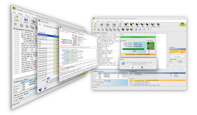Open the File menu in right window
This screenshot has width=197, height=115.
(94, 21)
